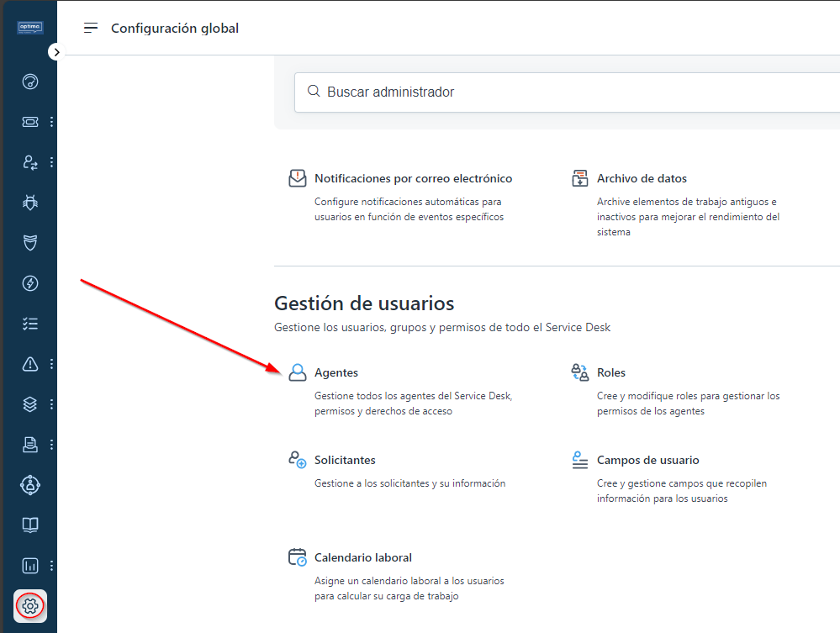Open the Roles settings option
840x633 pixels.
point(610,372)
